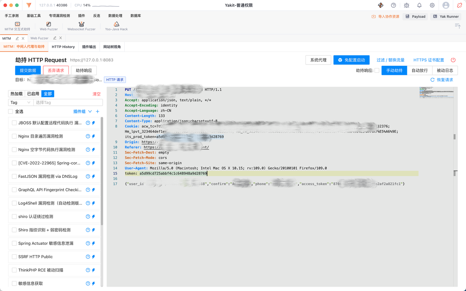Check Nginx 目录遍历漏洞检测 plugin
Screen dimensions: 466x291
[14, 136]
